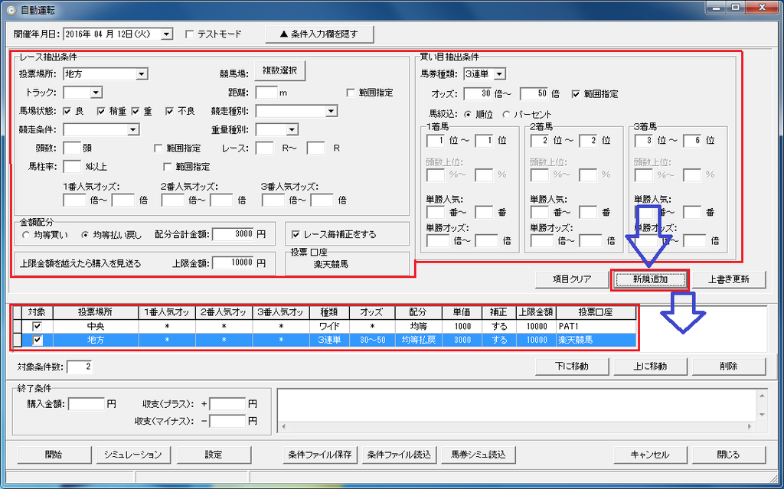The image size is (784, 489).
Task: Click the 30~50 odds cell
Action: coord(372,340)
